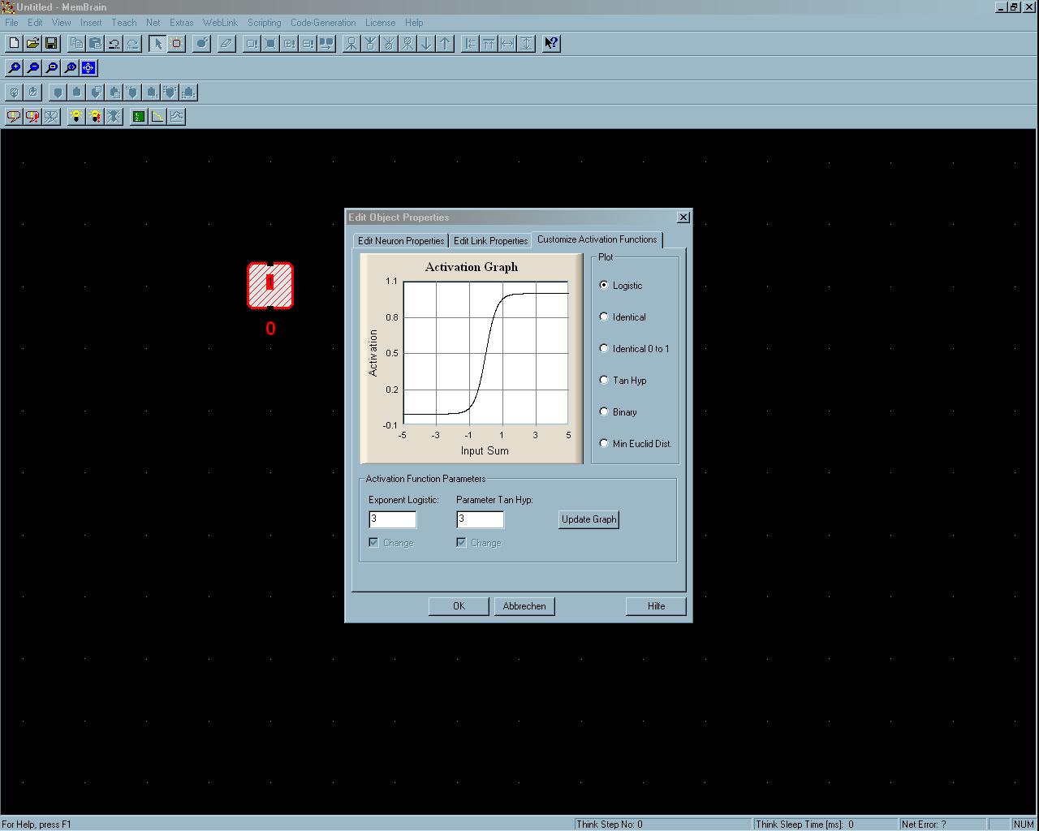The height and width of the screenshot is (831, 1039).
Task: Switch to Edit Neuron Properties tab
Action: coord(401,241)
